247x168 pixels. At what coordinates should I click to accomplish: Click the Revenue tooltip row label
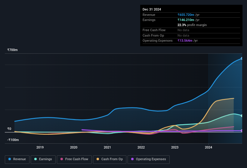[149, 15]
